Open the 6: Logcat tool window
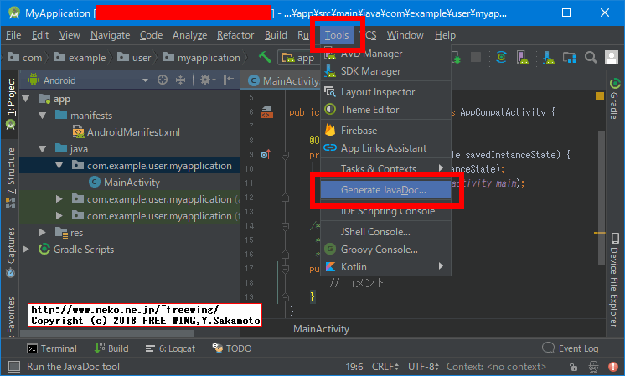This screenshot has width=625, height=376. tap(170, 348)
